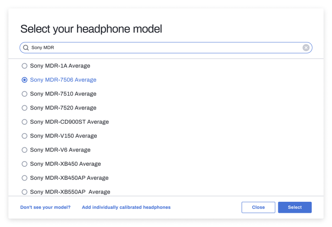This screenshot has width=332, height=227.
Task: Choose the Sony MDR-XB450AP Average radio button
Action: pos(25,178)
